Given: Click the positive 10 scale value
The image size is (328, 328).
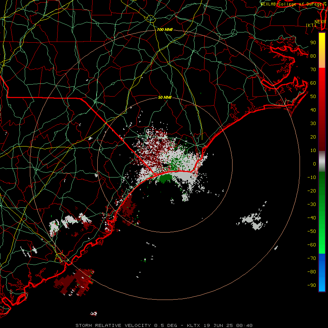Looking at the screenshot, I should 313,151.
